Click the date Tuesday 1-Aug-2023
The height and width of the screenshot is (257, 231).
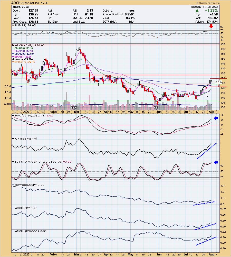click(x=204, y=7)
